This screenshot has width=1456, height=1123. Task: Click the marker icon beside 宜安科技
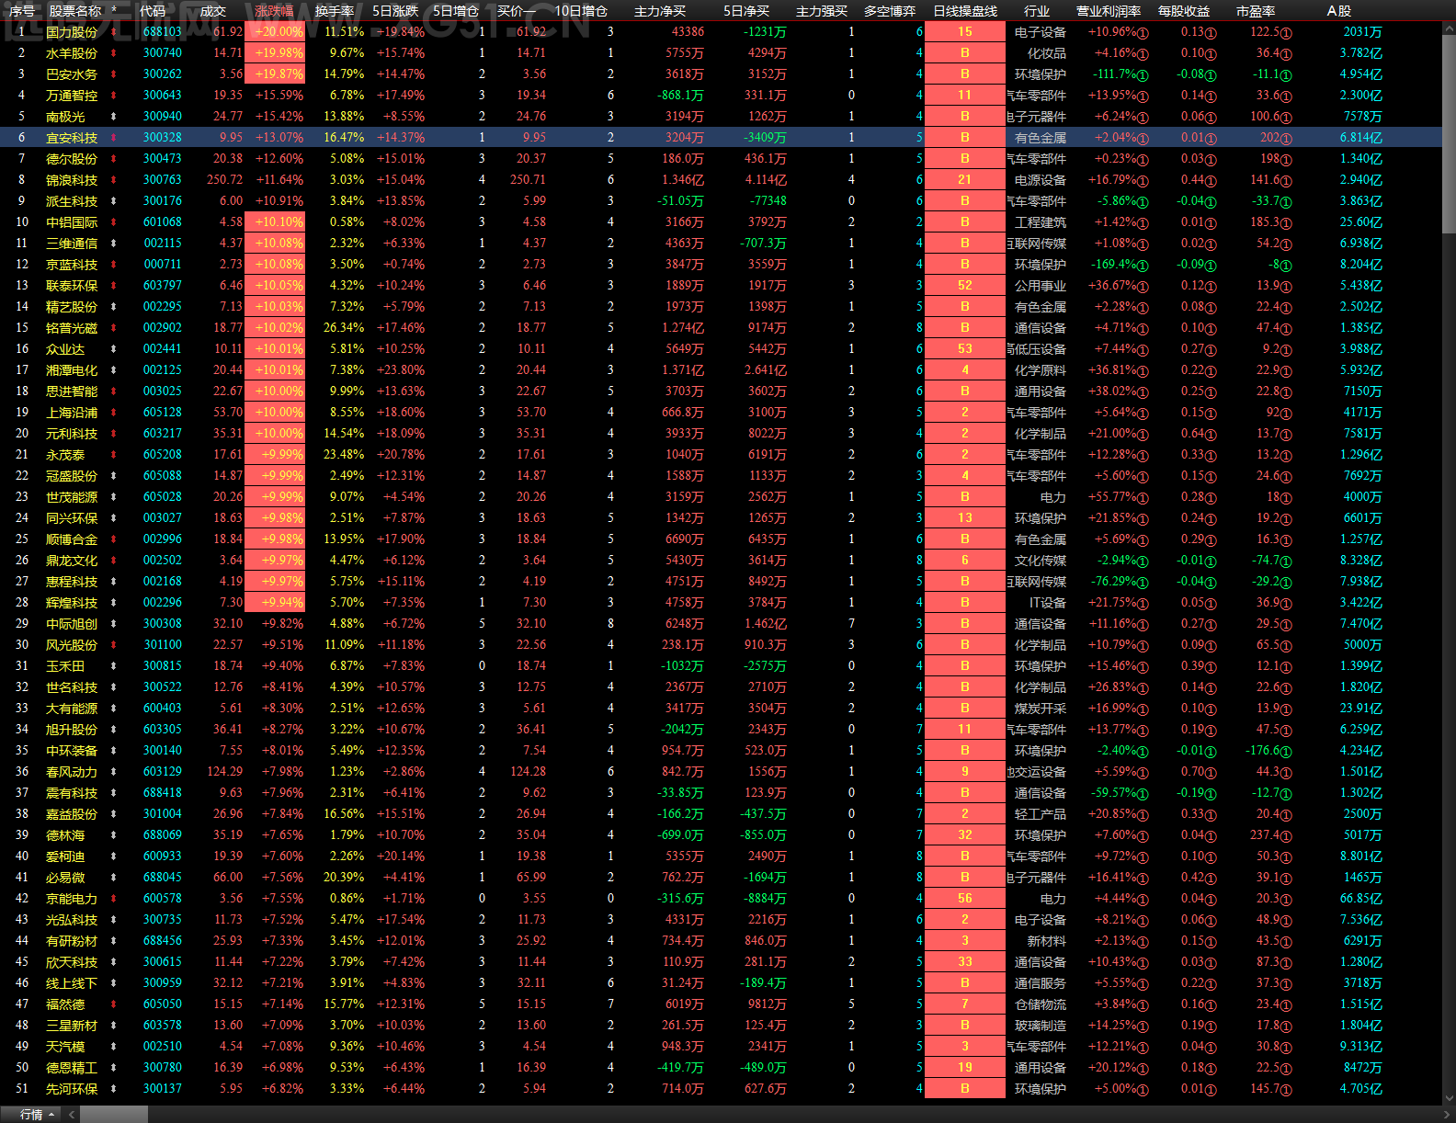tap(114, 138)
